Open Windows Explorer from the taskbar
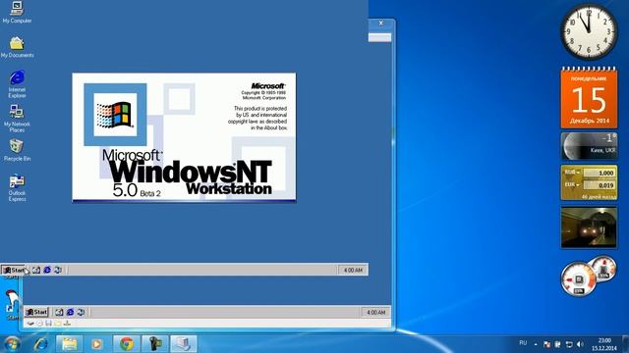 (x=69, y=344)
